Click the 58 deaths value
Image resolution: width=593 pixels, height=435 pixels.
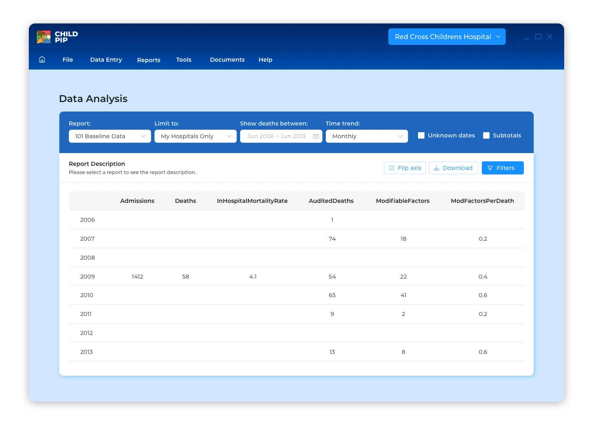coord(186,277)
